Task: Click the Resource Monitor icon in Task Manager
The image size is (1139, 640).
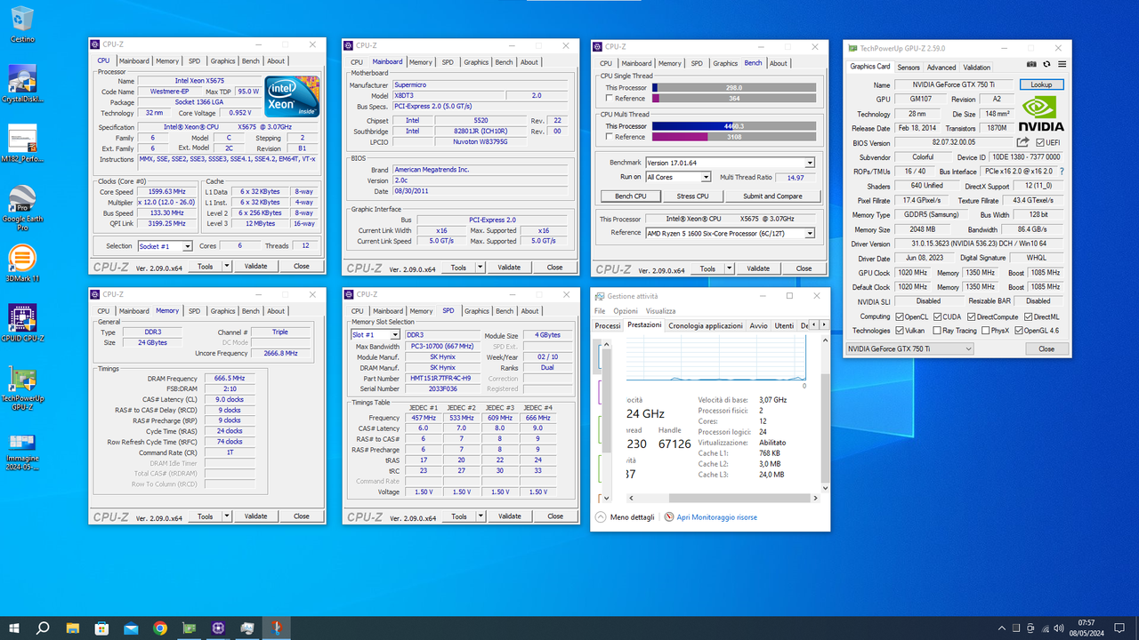Action: (669, 516)
